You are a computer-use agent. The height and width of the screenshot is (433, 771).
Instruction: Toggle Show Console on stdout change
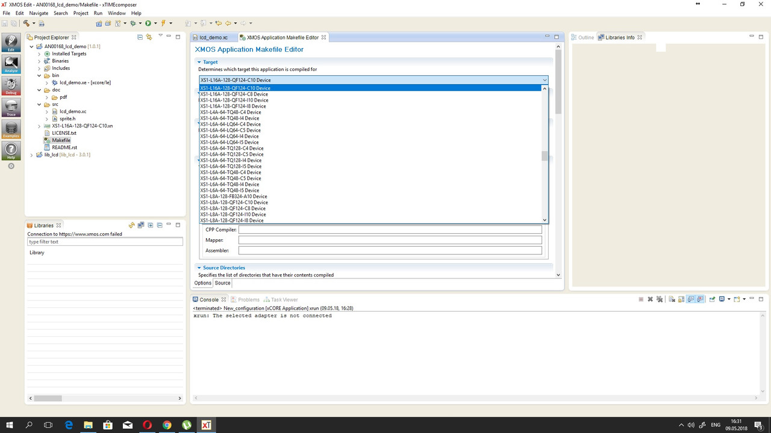pyautogui.click(x=691, y=299)
